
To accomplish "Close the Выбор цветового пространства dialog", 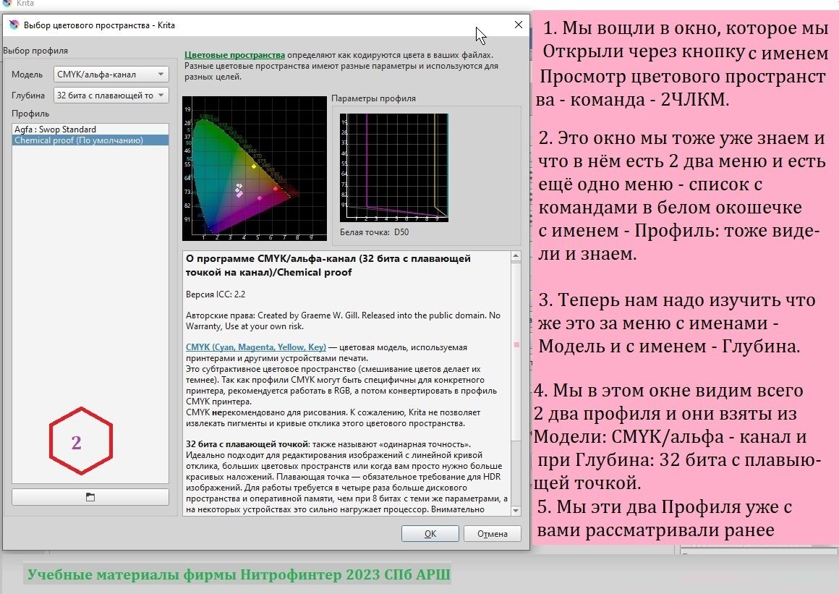I will click(518, 25).
